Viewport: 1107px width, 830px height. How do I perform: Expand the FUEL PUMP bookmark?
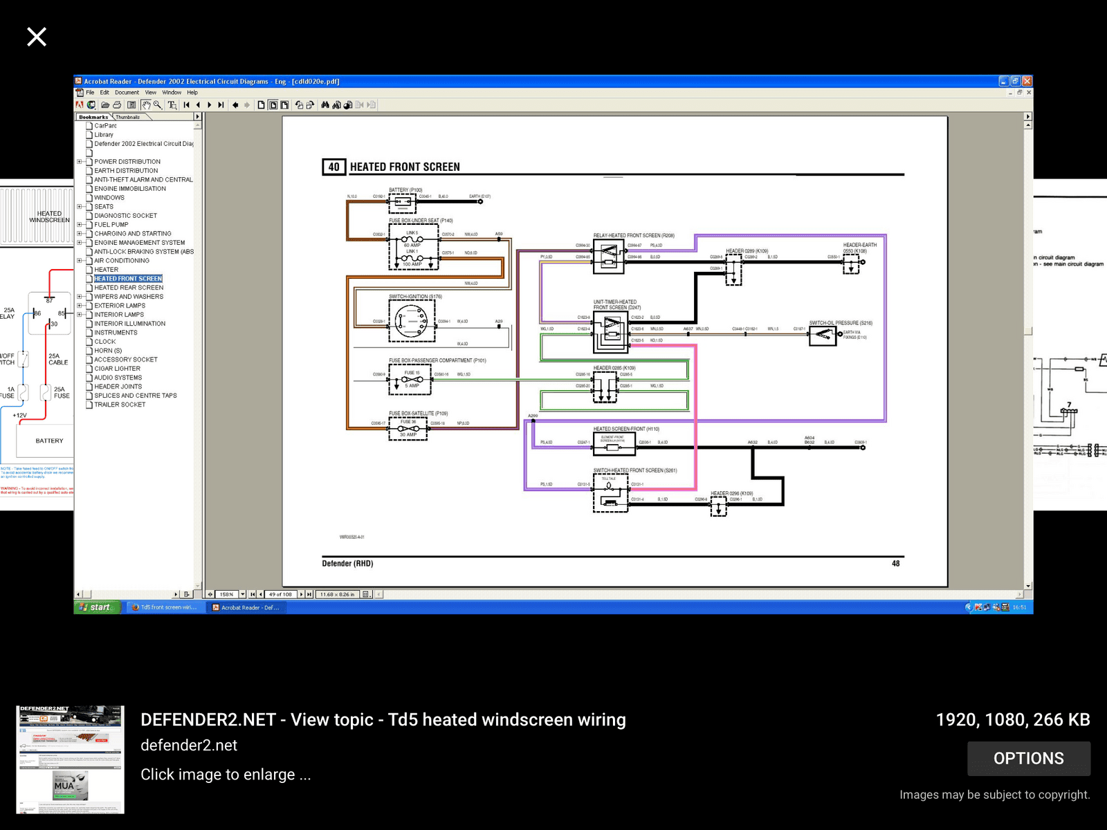(x=79, y=225)
